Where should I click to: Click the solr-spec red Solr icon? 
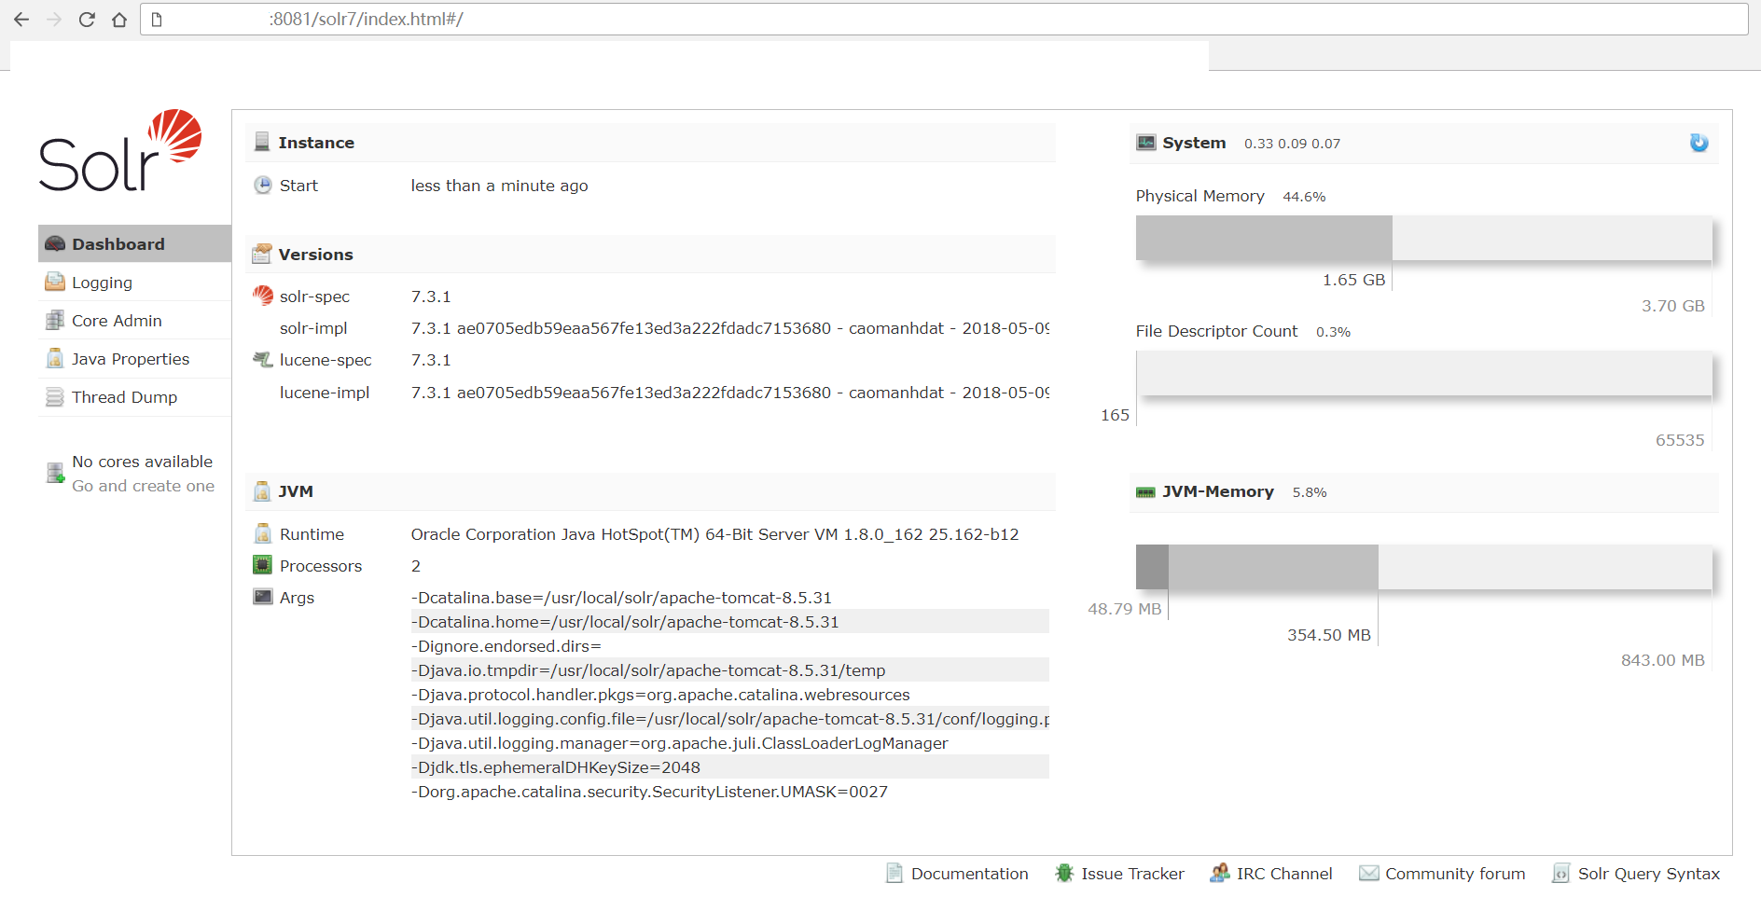tap(263, 295)
